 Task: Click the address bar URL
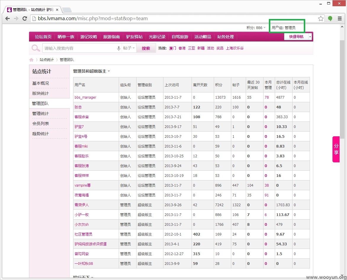[x=93, y=18]
